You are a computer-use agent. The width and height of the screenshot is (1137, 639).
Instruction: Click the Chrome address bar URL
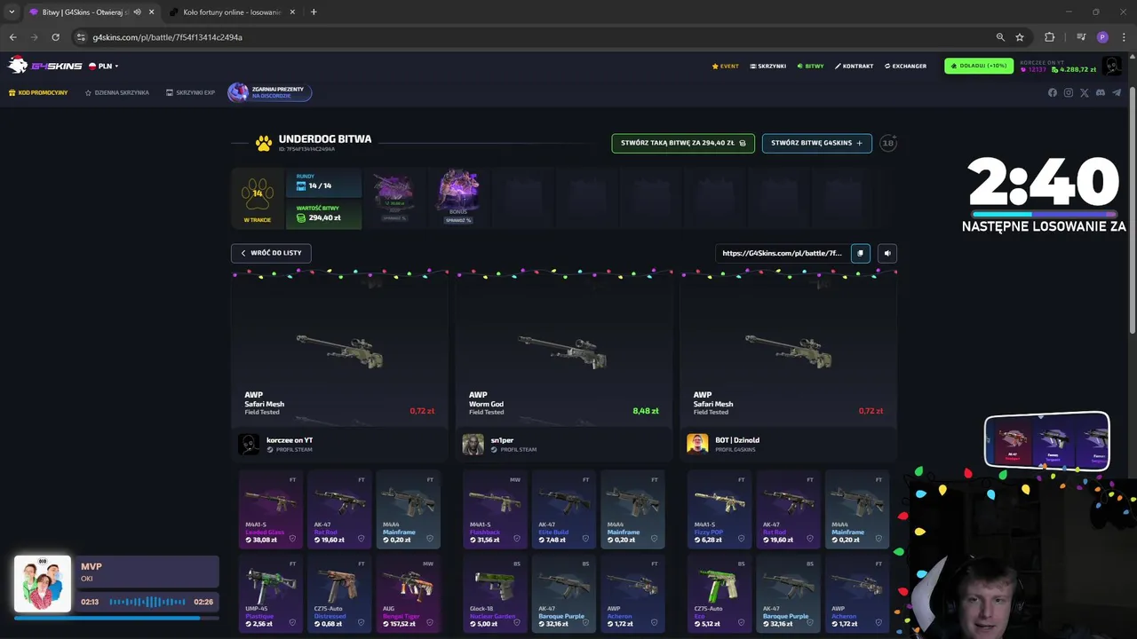[x=167, y=37]
